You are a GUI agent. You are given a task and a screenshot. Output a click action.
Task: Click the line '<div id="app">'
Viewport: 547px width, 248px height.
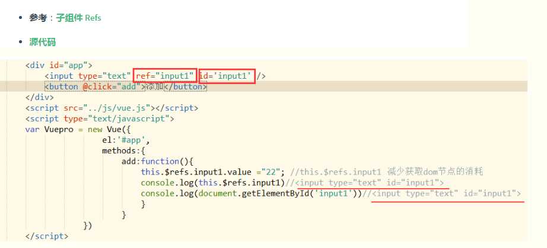coord(59,65)
